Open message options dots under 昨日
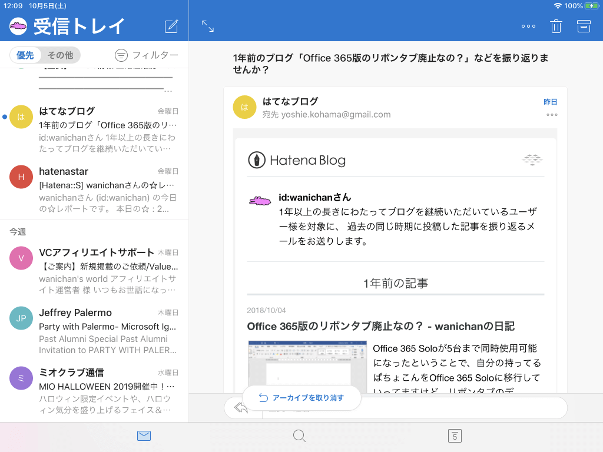Screen dimensions: 603x452 pos(552,115)
